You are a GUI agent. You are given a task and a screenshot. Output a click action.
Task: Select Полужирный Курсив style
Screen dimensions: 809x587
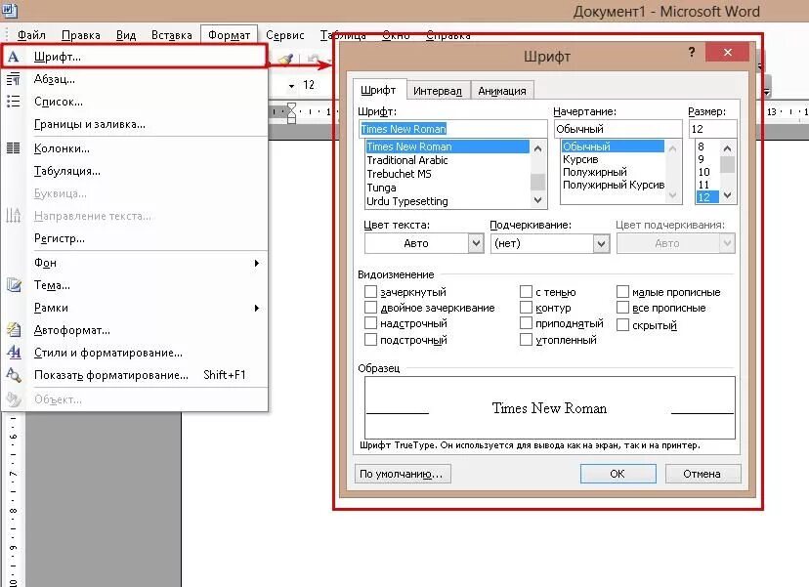613,185
